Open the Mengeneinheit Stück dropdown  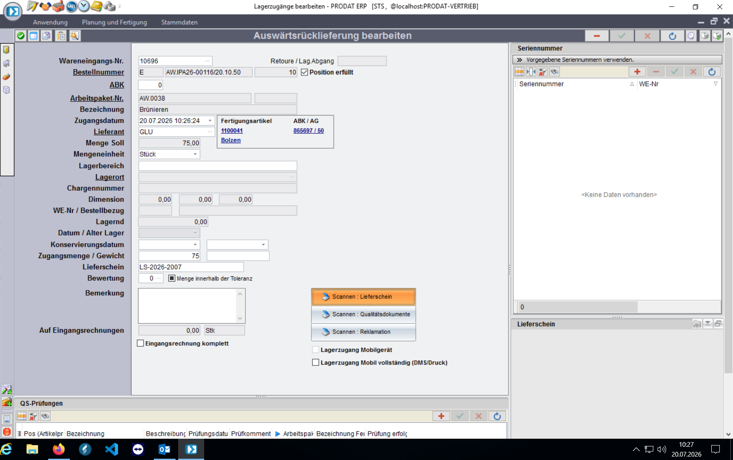pyautogui.click(x=195, y=154)
